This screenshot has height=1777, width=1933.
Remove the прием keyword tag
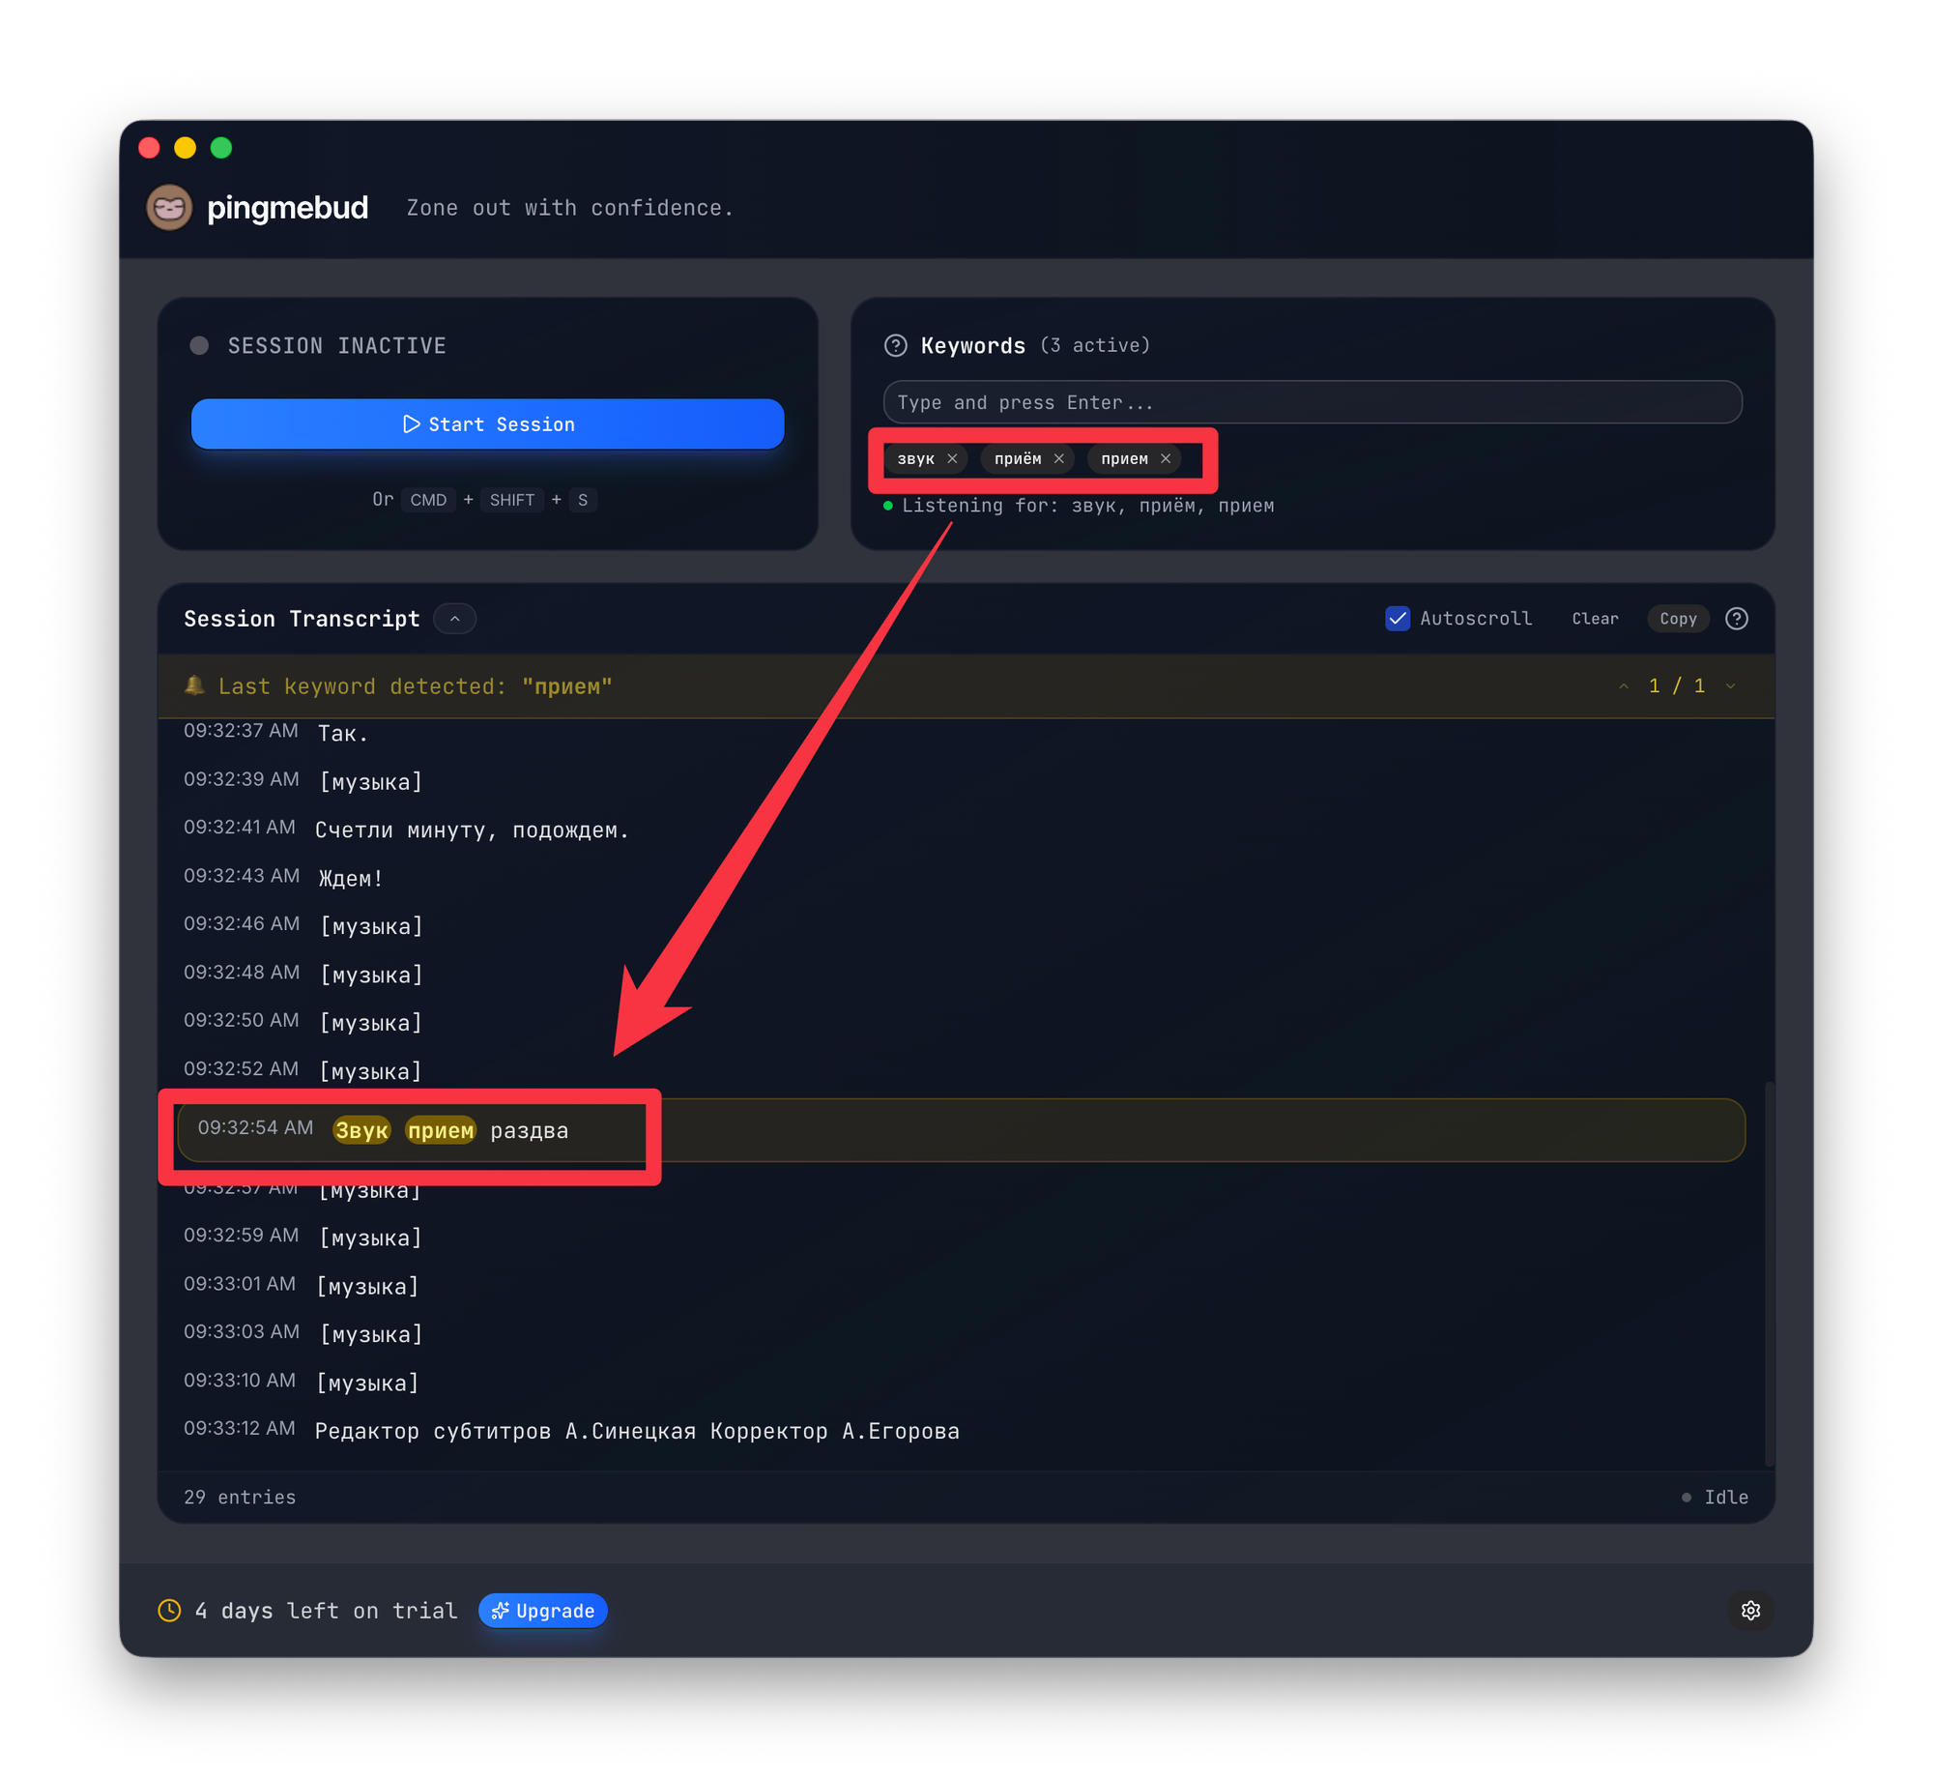[1166, 458]
